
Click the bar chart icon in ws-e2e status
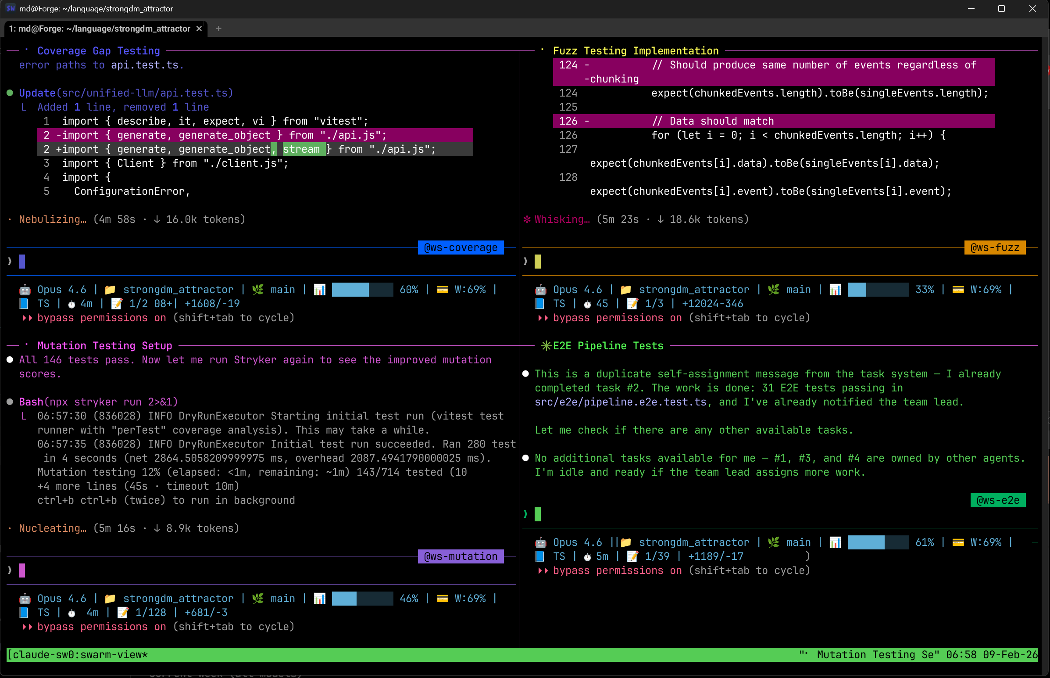[835, 542]
